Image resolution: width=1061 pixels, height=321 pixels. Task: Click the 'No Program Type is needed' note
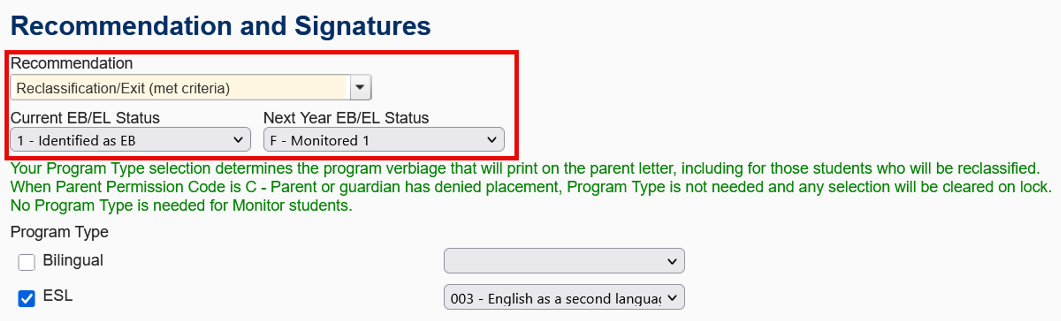pos(181,205)
